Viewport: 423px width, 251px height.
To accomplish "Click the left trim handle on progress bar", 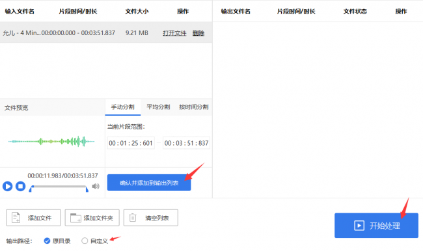I will tap(31, 189).
